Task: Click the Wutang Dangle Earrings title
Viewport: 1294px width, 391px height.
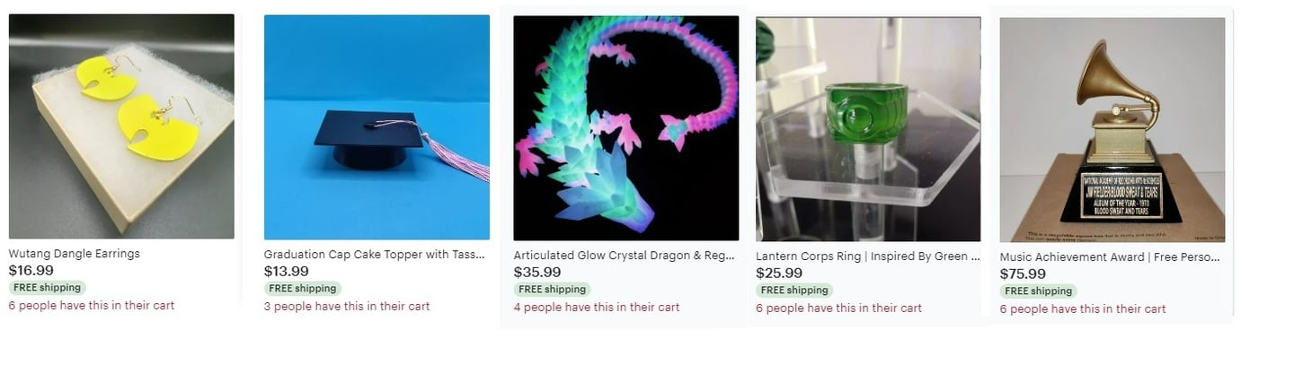Action: 75,254
